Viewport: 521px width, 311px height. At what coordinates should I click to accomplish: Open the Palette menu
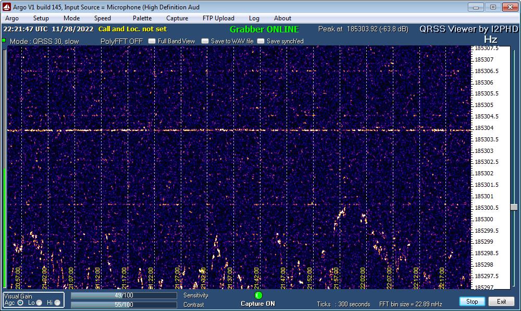click(142, 18)
